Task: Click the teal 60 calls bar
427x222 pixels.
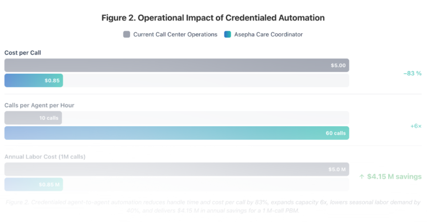Action: coord(176,133)
